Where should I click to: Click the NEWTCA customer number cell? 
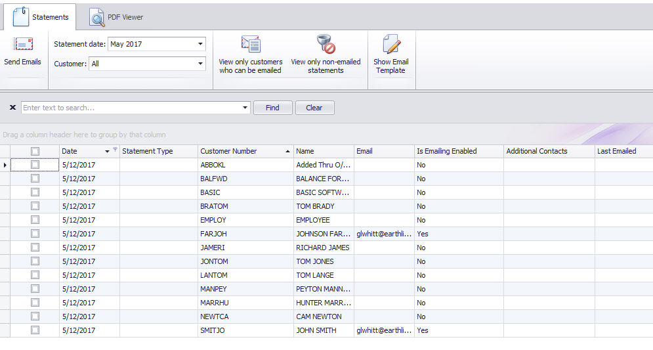(x=245, y=317)
